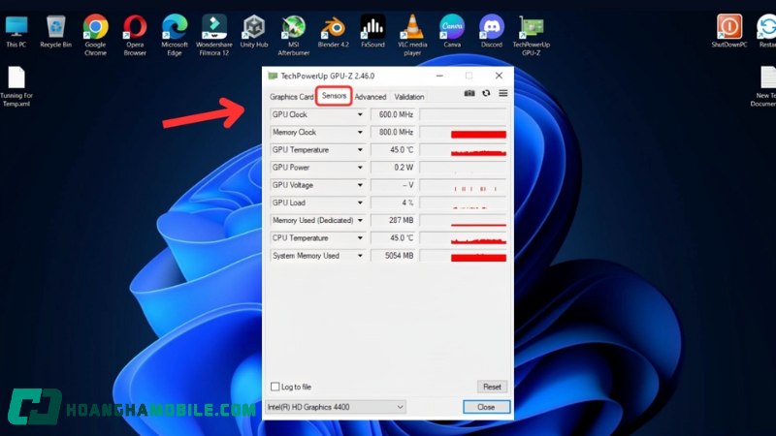
Task: Expand the CPU Temperature sensor dropdown
Action: pos(360,238)
